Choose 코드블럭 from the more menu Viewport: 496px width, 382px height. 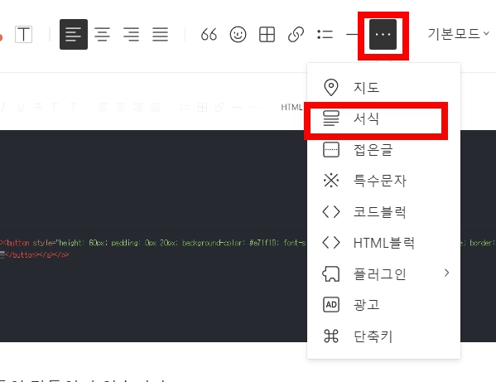click(383, 212)
